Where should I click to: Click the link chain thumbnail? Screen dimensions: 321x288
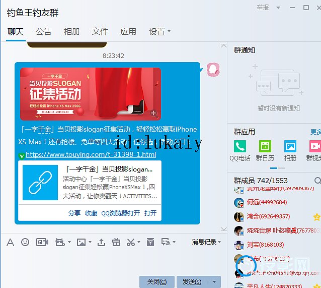[x=40, y=183]
